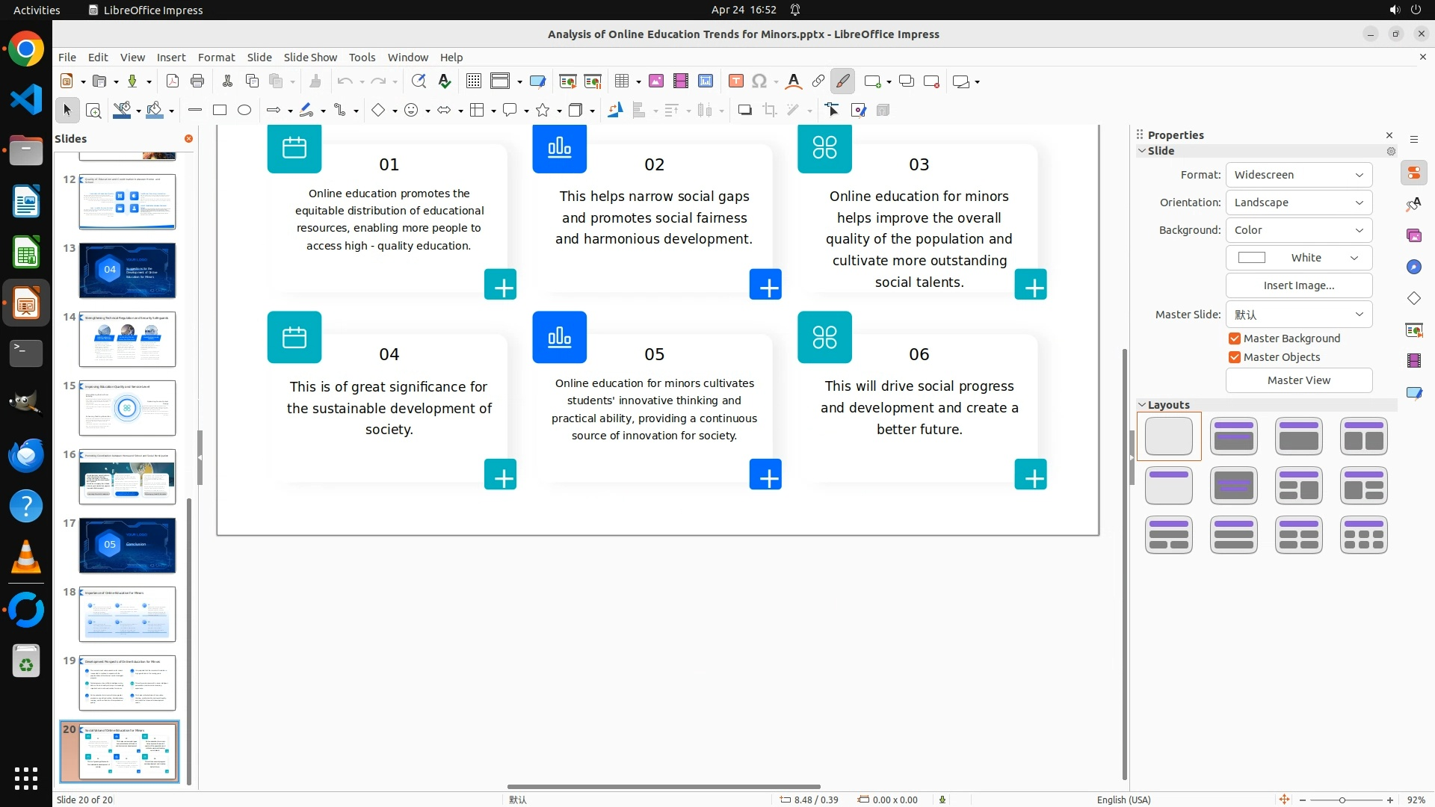Click the Insert Text Box icon
Image resolution: width=1435 pixels, height=807 pixels.
coord(735,81)
